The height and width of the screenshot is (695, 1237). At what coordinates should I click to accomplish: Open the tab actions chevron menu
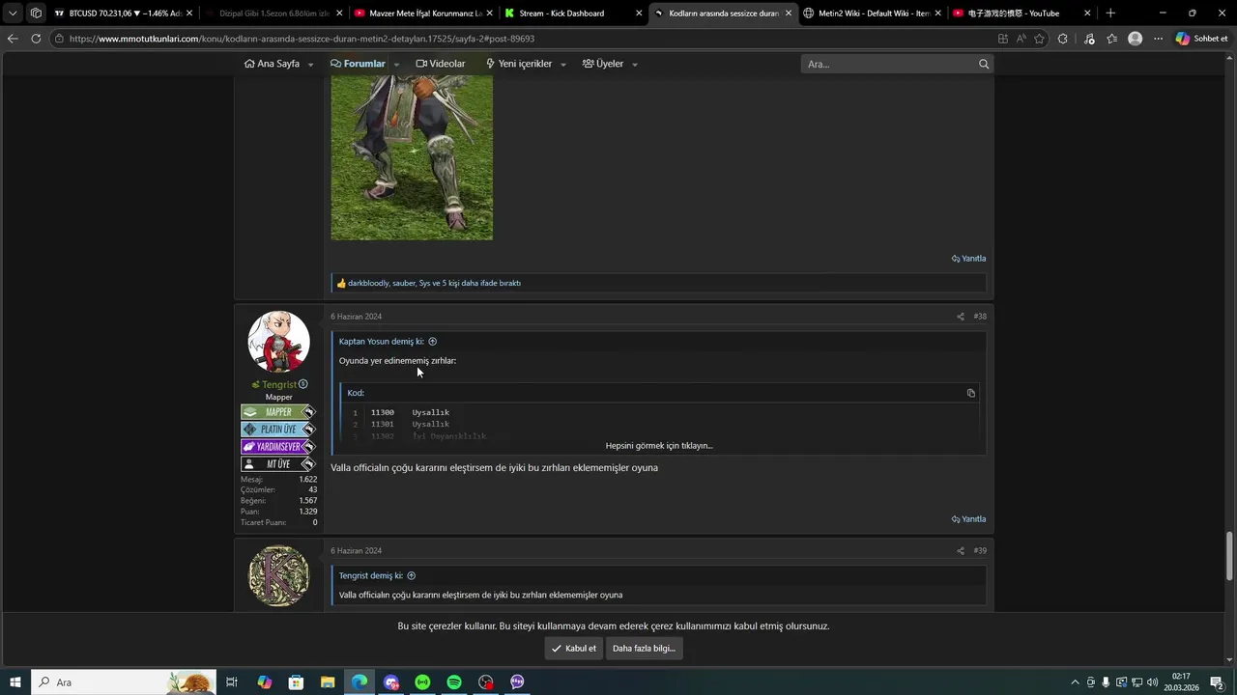coord(13,14)
